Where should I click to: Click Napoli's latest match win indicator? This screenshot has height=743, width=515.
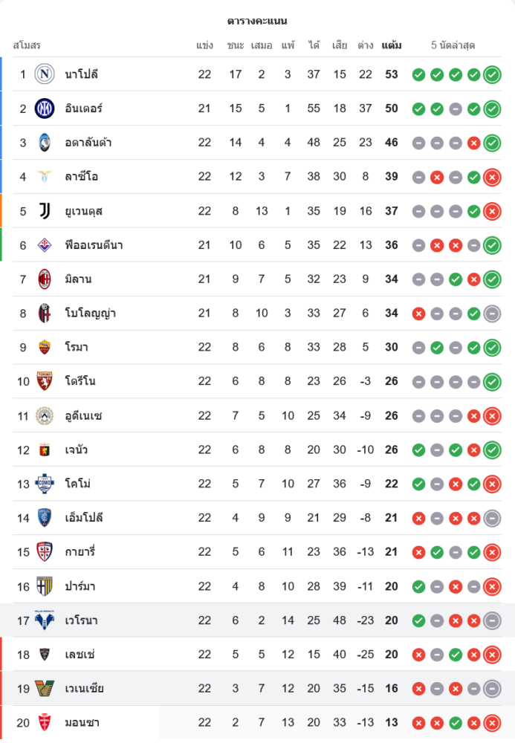[x=492, y=74]
